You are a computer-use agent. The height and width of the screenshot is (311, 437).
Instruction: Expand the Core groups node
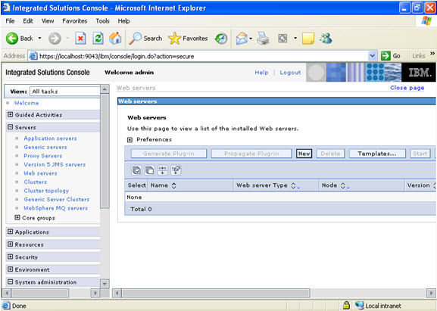[x=17, y=217]
